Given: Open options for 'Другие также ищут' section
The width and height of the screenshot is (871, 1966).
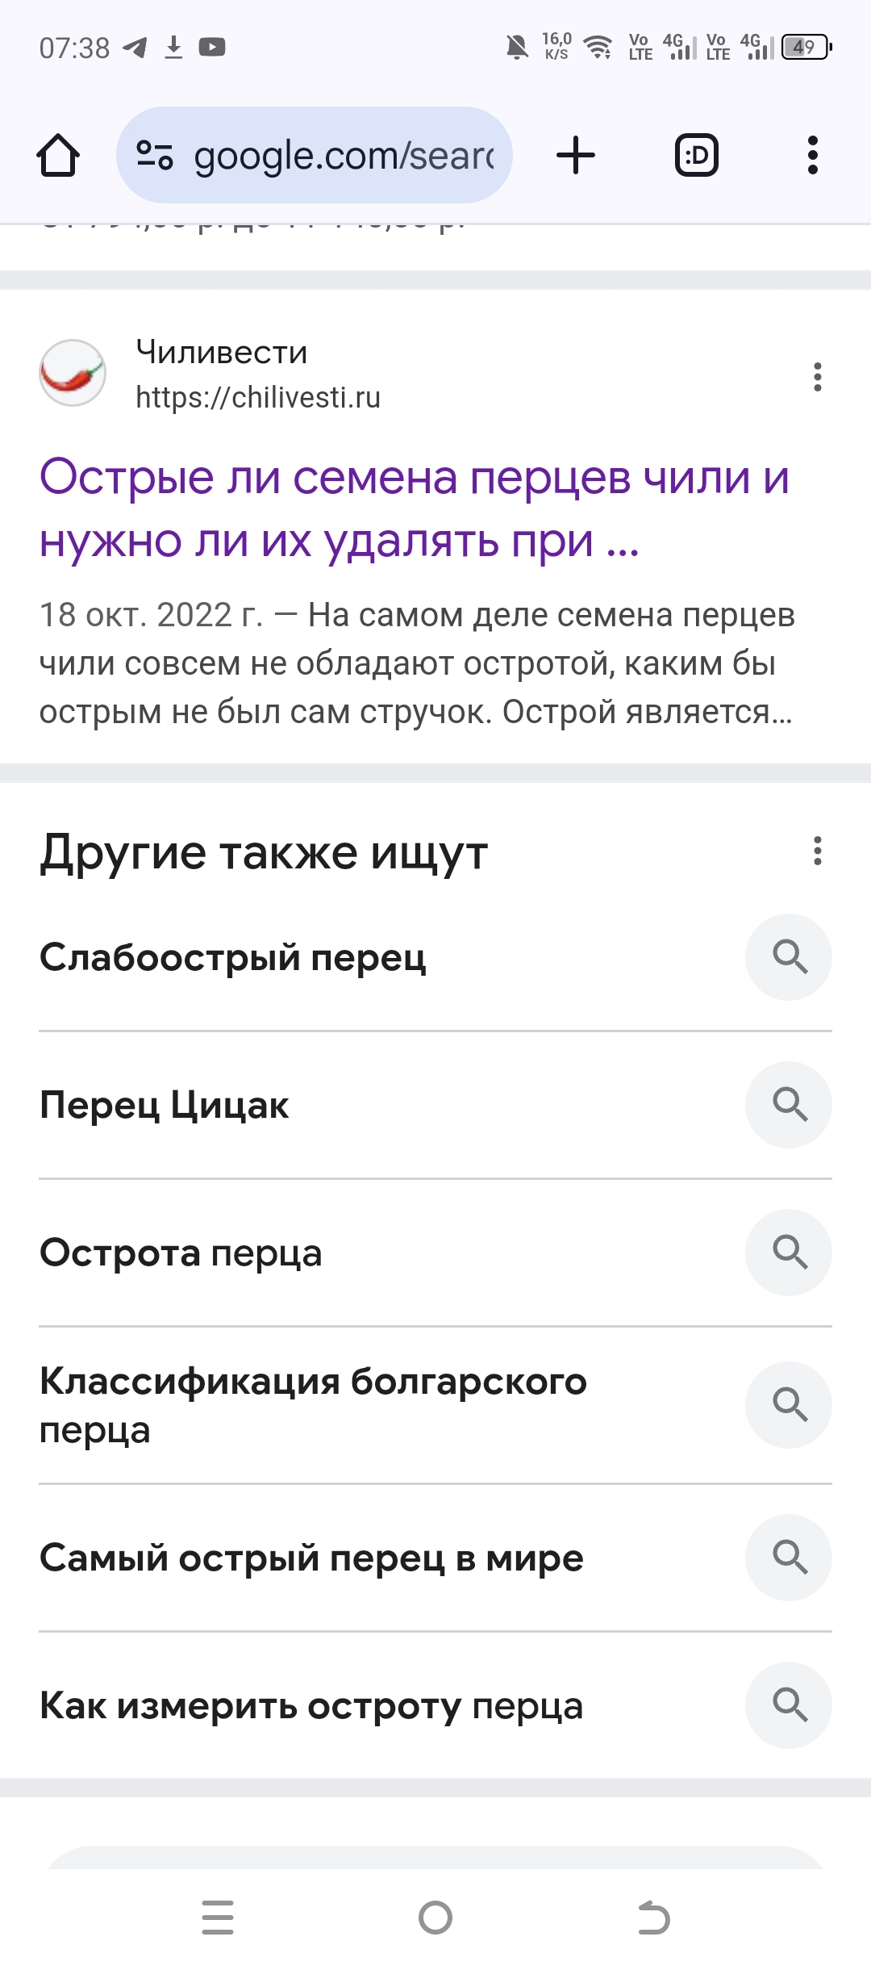Looking at the screenshot, I should pos(817,851).
